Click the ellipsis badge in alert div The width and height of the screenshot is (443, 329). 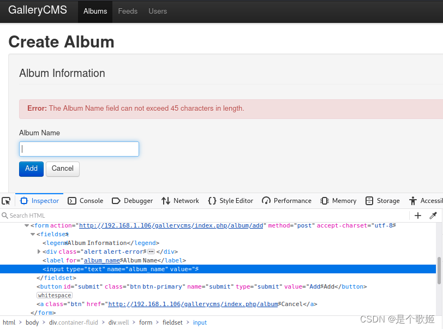point(151,252)
